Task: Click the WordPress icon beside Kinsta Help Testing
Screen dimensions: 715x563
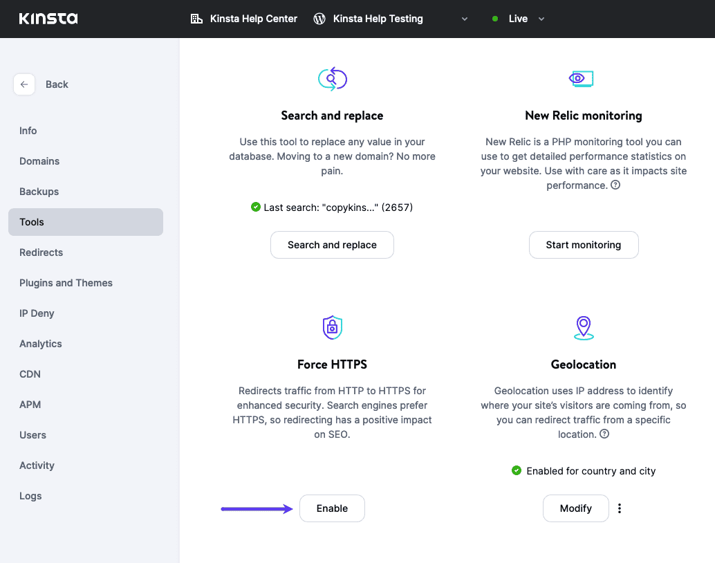Action: coord(319,19)
